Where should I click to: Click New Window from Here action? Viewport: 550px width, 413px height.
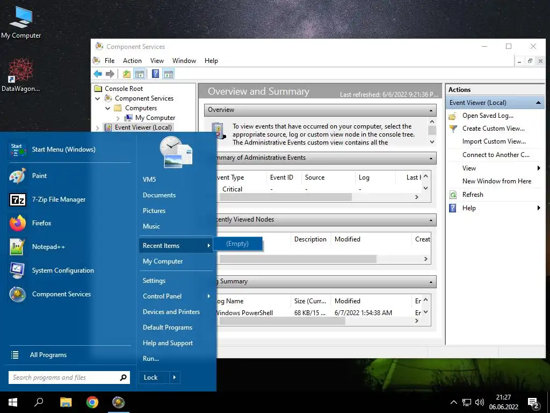[x=497, y=181]
